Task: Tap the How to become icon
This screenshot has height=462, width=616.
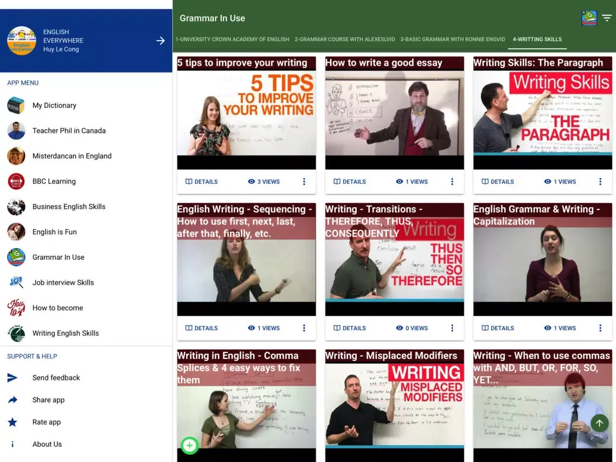Action: click(16, 308)
